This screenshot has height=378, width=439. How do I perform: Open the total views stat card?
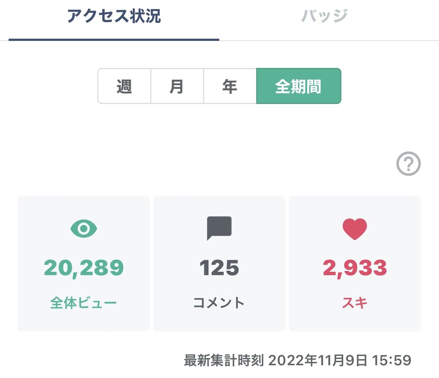[x=84, y=264]
